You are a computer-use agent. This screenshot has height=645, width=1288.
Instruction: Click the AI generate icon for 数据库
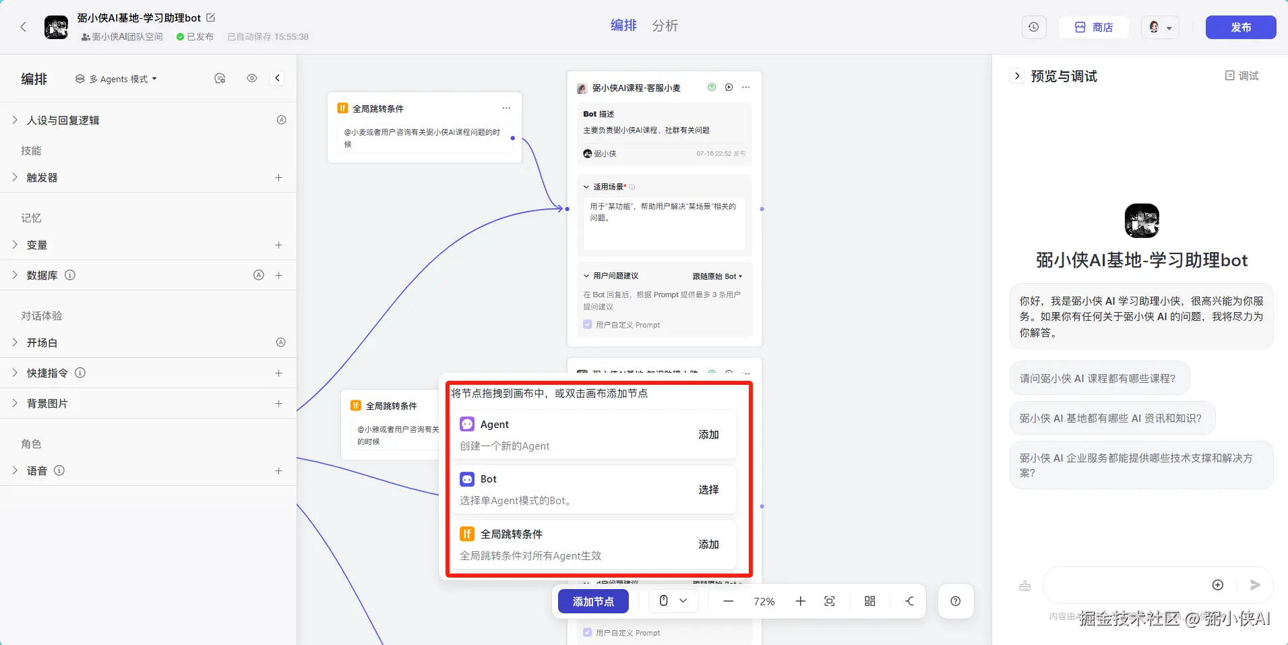click(258, 275)
